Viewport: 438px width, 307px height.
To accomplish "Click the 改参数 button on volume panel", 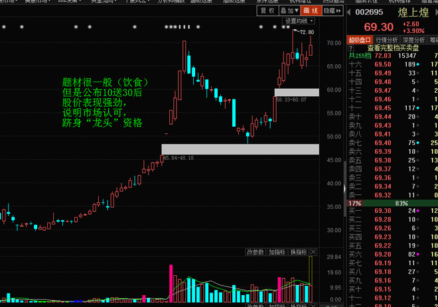I will 256,252.
